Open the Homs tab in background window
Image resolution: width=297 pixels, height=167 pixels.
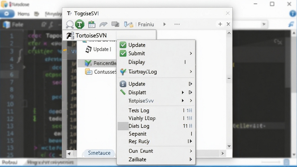tap(23, 14)
